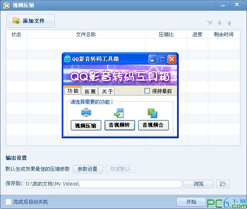This screenshot has width=247, height=209.
Task: Click the 音视频转 button
Action: tap(120, 125)
